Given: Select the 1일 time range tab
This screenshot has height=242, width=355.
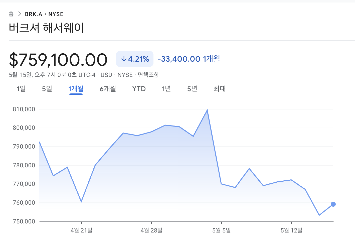Looking at the screenshot, I should [21, 89].
